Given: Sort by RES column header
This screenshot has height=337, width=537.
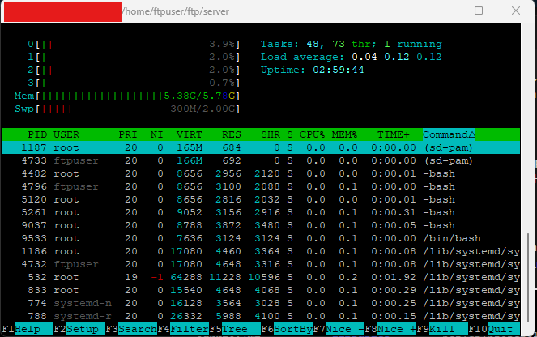Looking at the screenshot, I should click(x=232, y=134).
